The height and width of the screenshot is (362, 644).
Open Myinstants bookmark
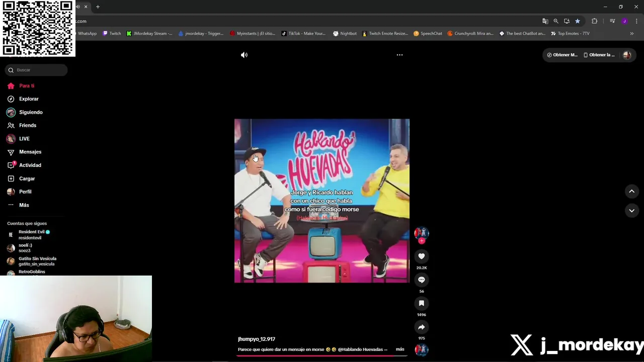point(253,34)
